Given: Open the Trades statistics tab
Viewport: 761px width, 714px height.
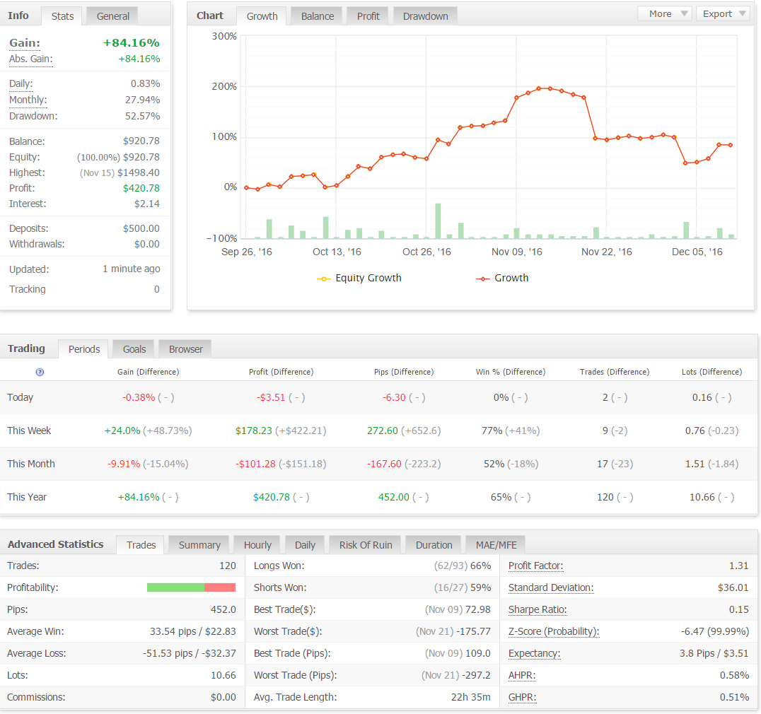Looking at the screenshot, I should tap(141, 545).
